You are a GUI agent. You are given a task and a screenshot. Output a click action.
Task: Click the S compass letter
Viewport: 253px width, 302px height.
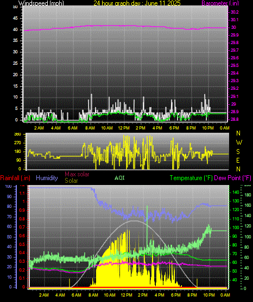coord(238,152)
